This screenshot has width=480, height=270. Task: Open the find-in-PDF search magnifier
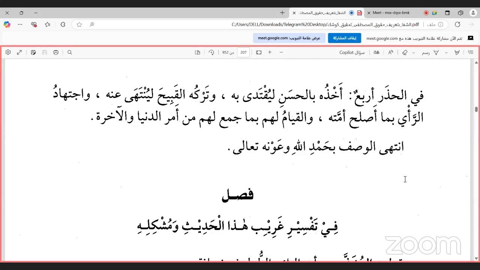tap(70, 52)
